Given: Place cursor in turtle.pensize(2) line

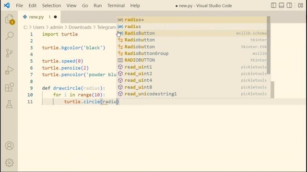Looking at the screenshot, I should pyautogui.click(x=65, y=68).
